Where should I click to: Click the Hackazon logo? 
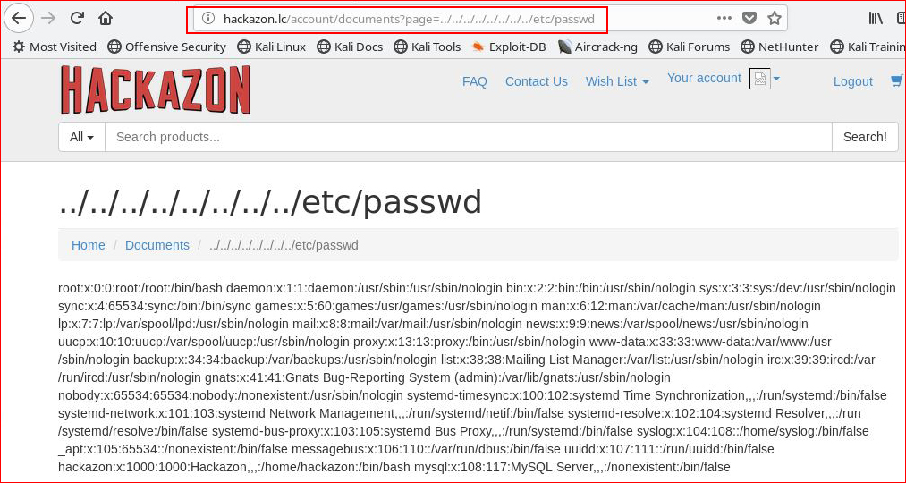156,90
